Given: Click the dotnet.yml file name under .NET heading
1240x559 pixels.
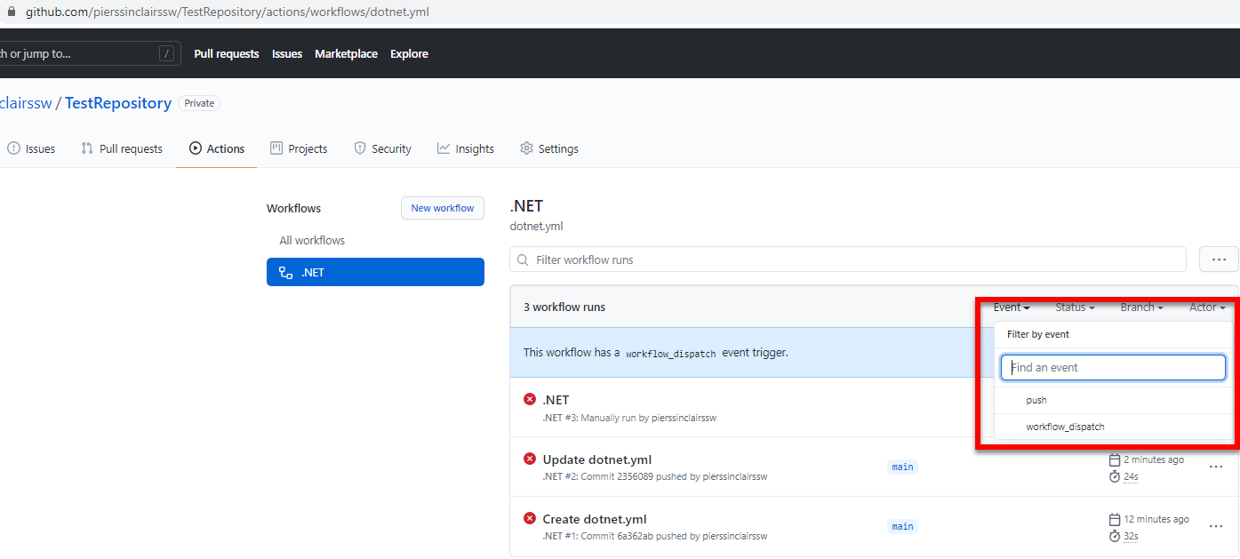Looking at the screenshot, I should [x=536, y=226].
